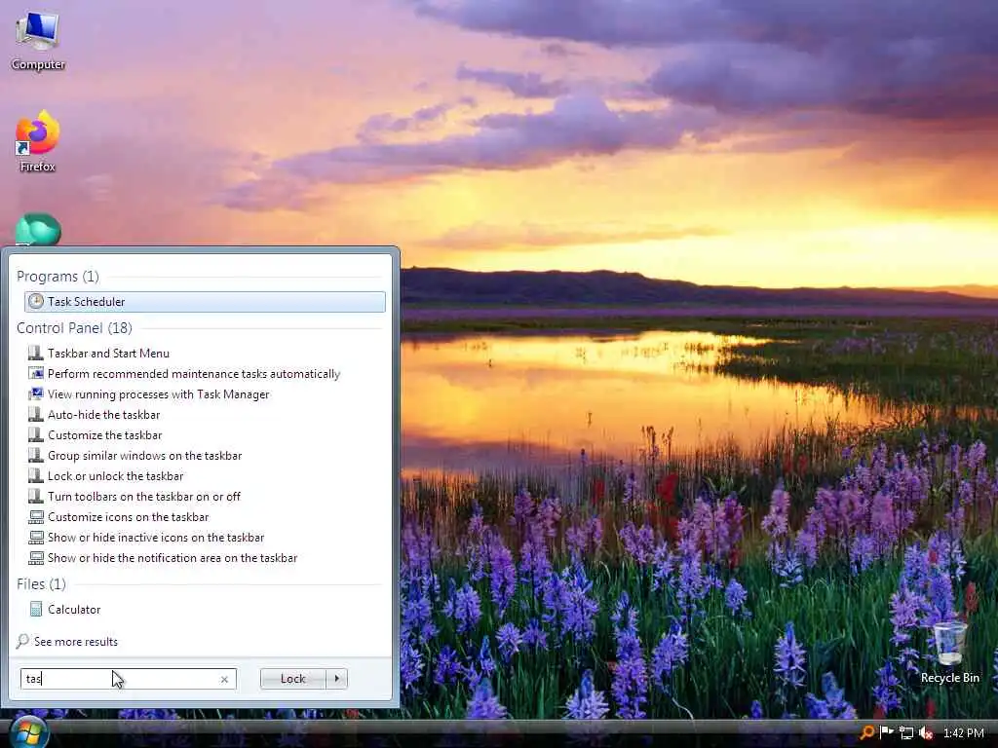
Task: Click the magnifier icon beside See more results
Action: (x=23, y=641)
